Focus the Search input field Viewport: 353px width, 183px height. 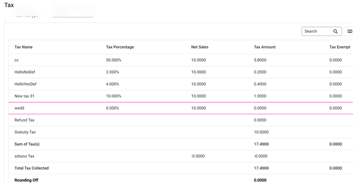click(317, 32)
